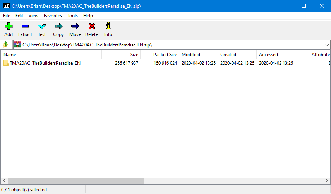Click the red Delete icon
Viewport: 331px width, 194px height.
[92, 26]
